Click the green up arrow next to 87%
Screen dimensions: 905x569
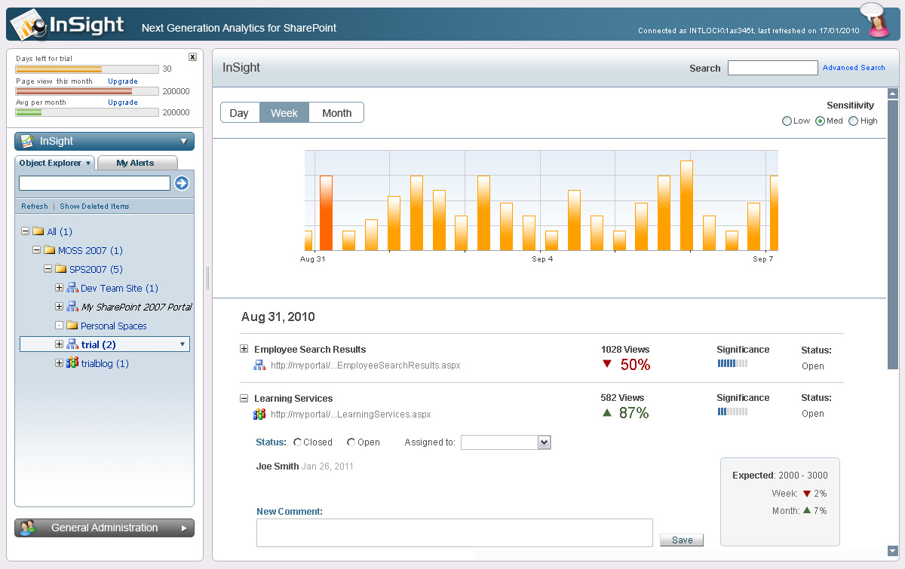(x=607, y=413)
